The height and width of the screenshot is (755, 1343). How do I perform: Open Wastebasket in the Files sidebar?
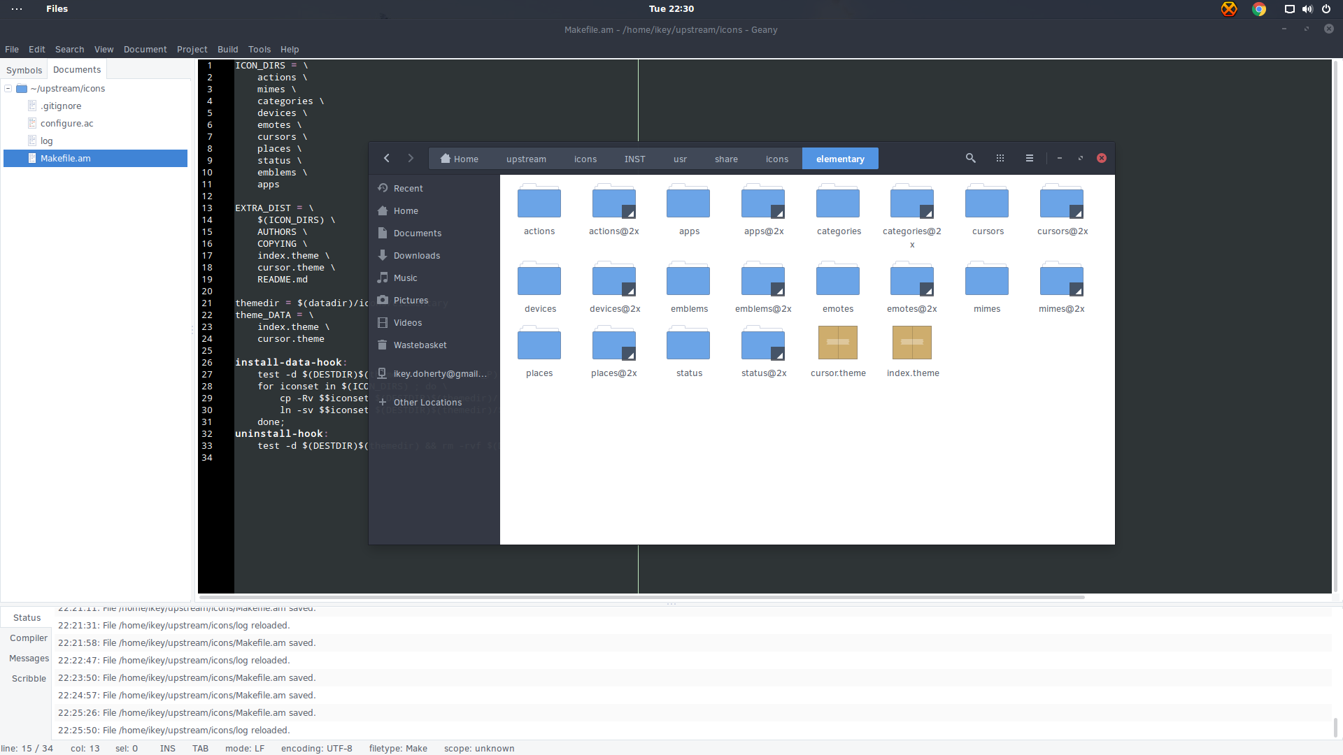434,345
